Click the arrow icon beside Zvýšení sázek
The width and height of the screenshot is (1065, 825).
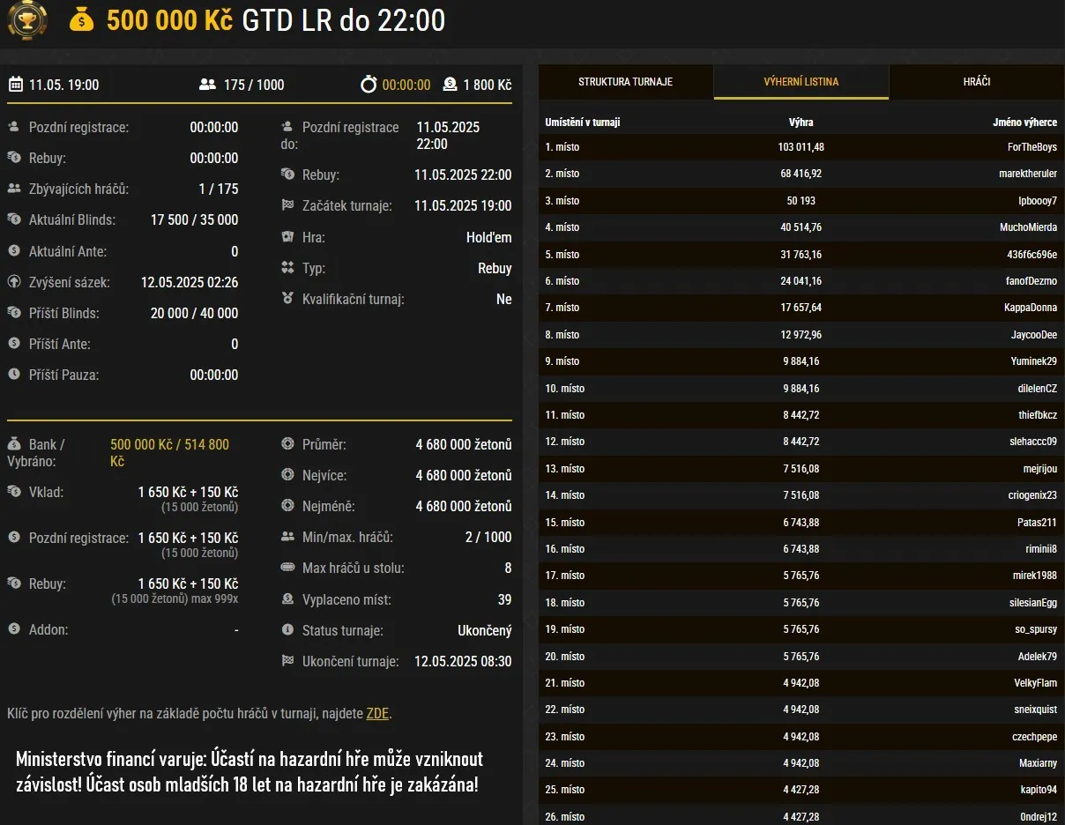pos(13,281)
